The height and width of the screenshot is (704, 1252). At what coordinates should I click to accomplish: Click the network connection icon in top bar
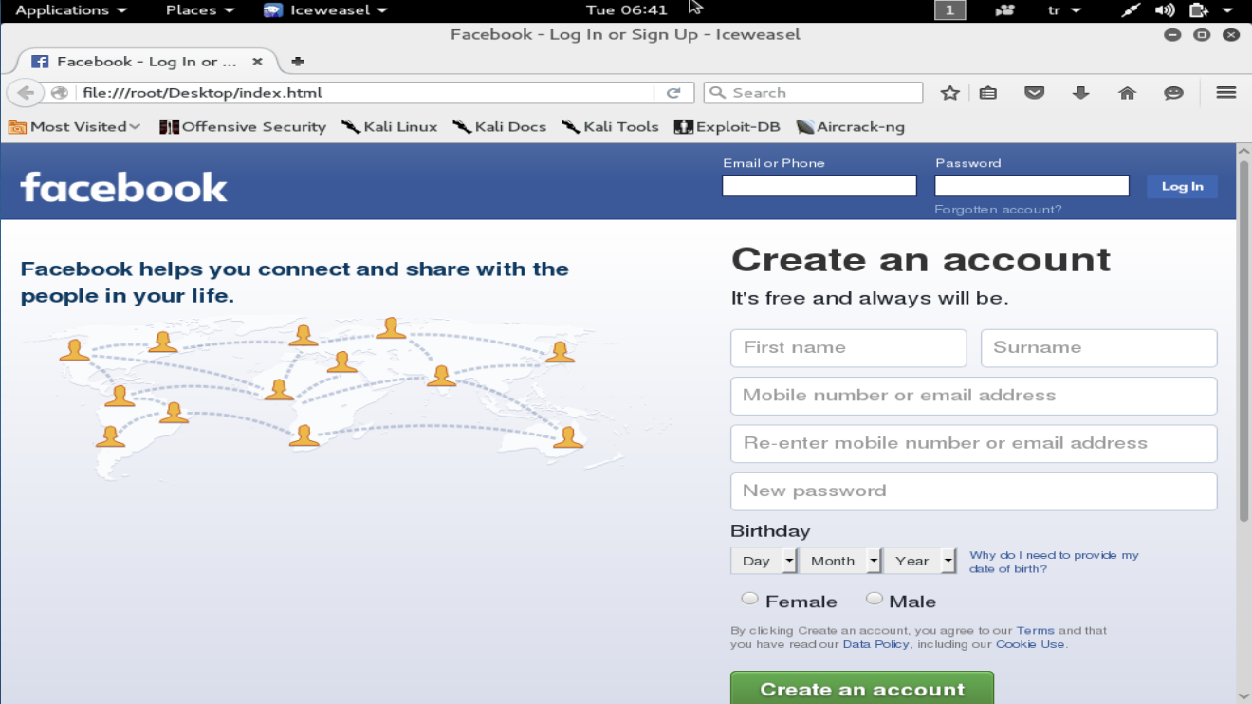click(1131, 10)
